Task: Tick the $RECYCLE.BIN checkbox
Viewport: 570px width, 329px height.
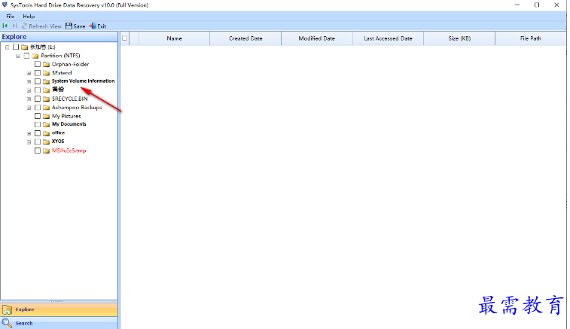Action: pyautogui.click(x=38, y=99)
